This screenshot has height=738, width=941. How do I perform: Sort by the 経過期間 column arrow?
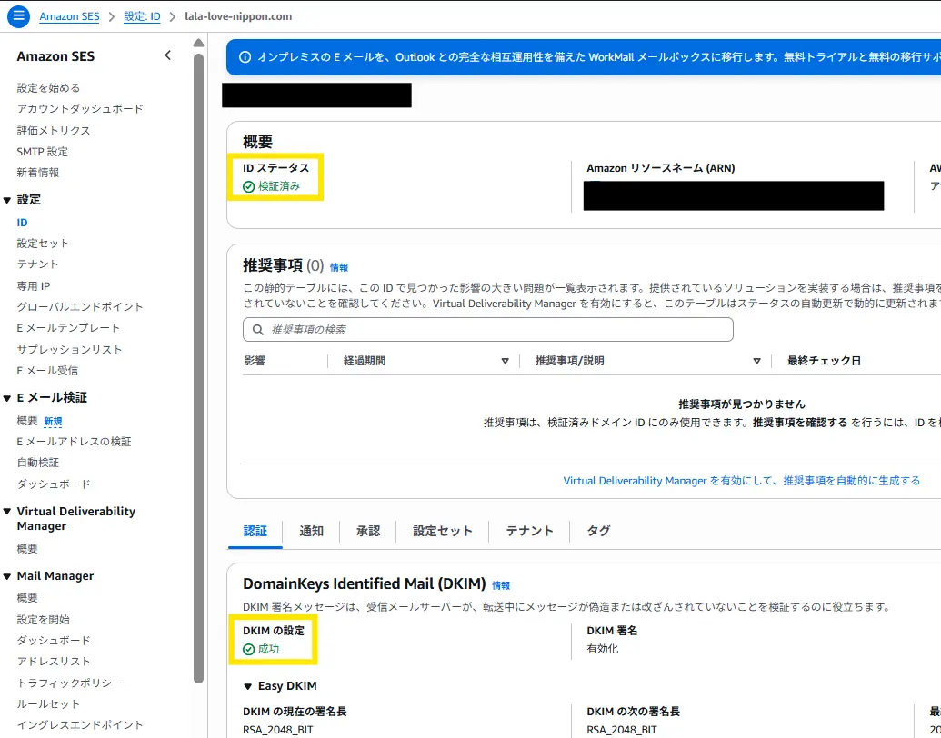(505, 361)
